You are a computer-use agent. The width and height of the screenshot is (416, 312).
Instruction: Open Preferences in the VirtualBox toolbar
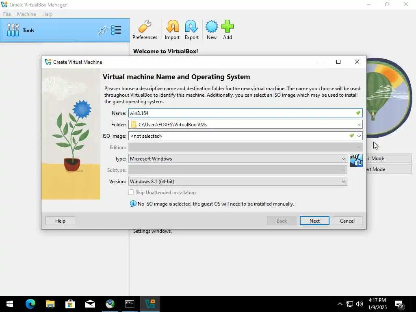point(145,30)
